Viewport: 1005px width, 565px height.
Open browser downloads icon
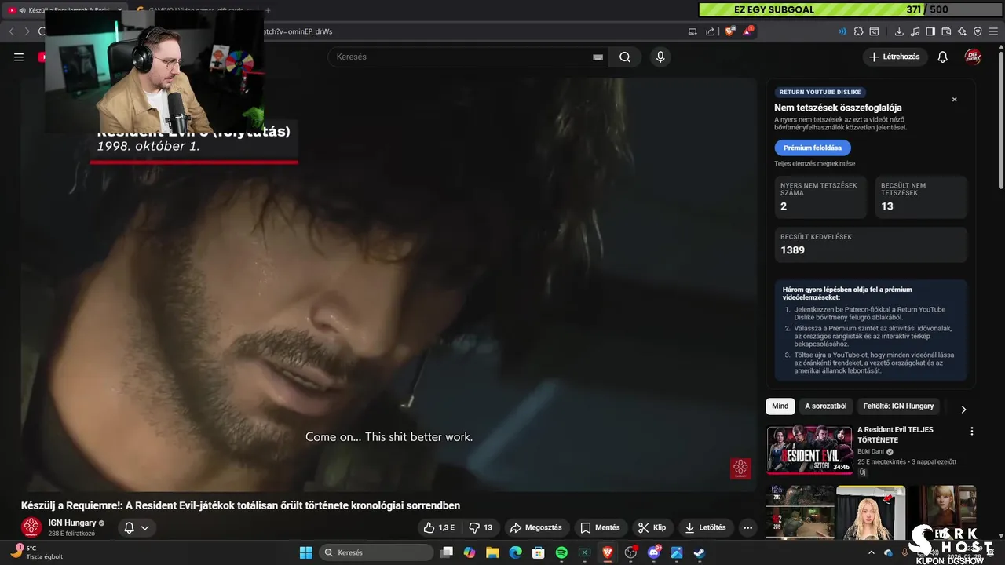click(x=899, y=31)
